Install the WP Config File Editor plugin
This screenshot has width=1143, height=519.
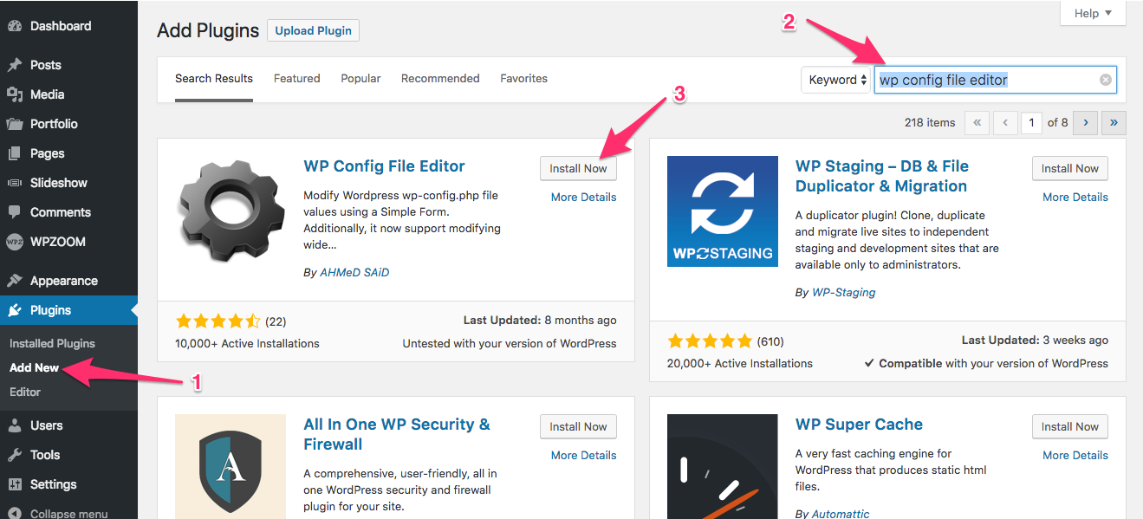(578, 168)
